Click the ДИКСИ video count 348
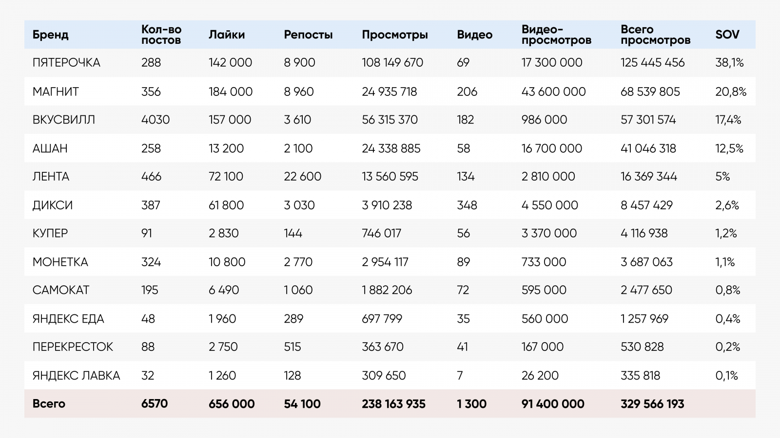Viewport: 780px width, 438px height. coord(467,205)
